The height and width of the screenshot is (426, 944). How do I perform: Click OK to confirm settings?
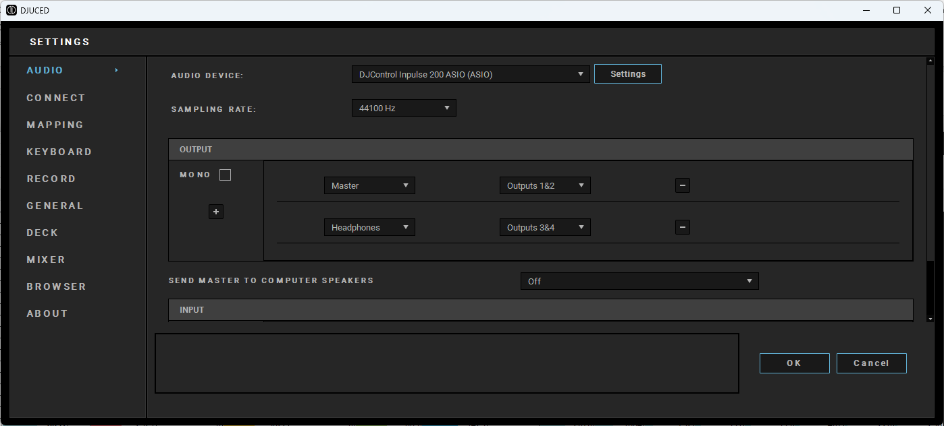795,363
